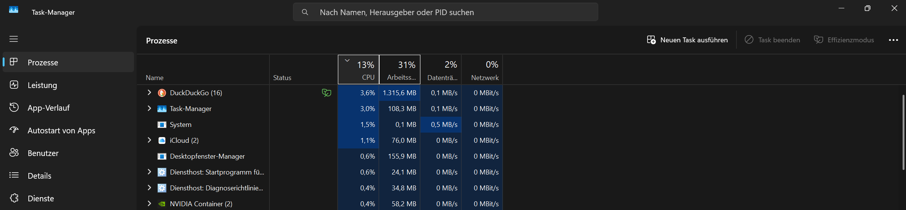
Task: Open the Dienste page
Action: point(68,198)
